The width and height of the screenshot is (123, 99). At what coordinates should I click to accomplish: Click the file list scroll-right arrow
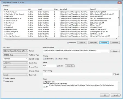coord(116,39)
